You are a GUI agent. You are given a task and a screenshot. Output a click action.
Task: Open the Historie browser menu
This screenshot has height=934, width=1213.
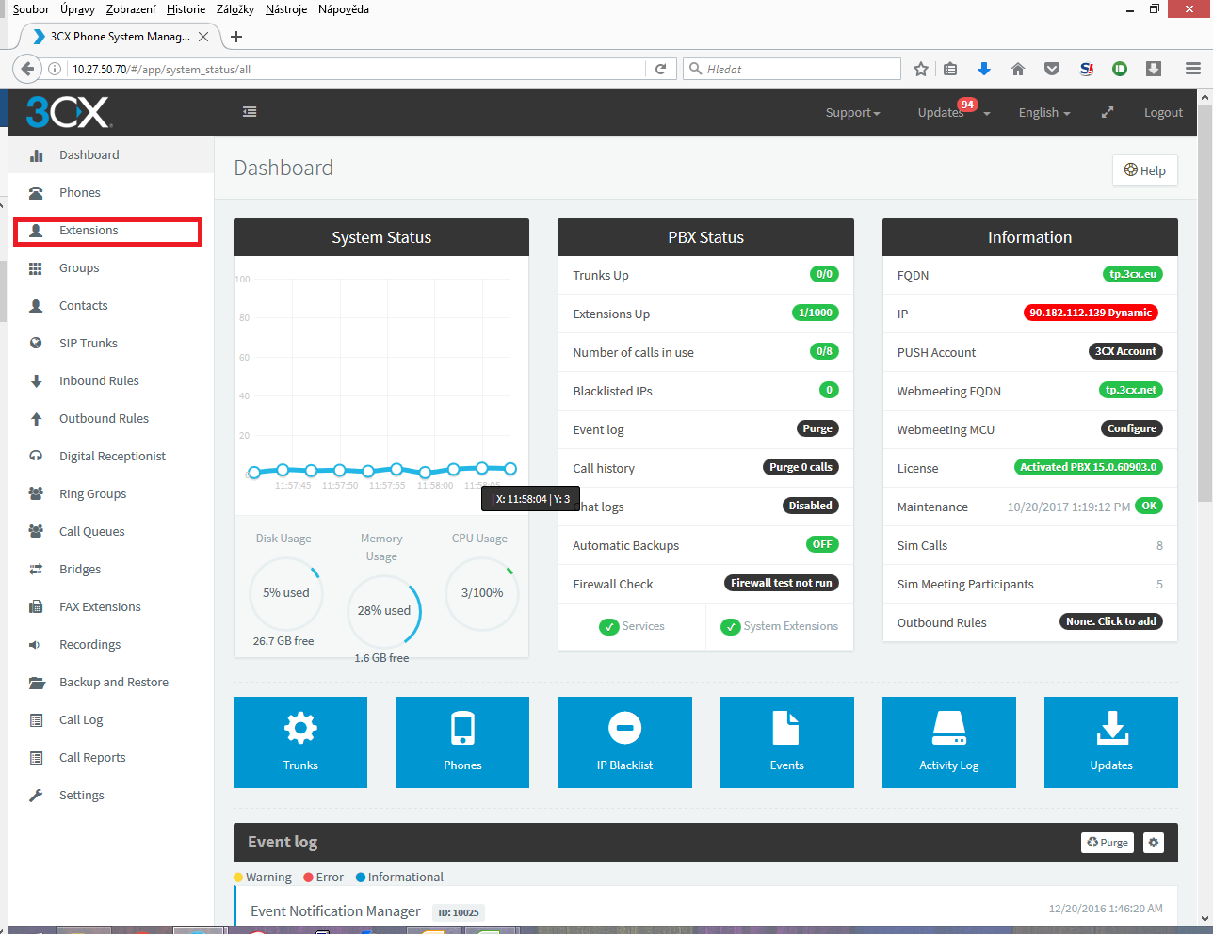(186, 9)
